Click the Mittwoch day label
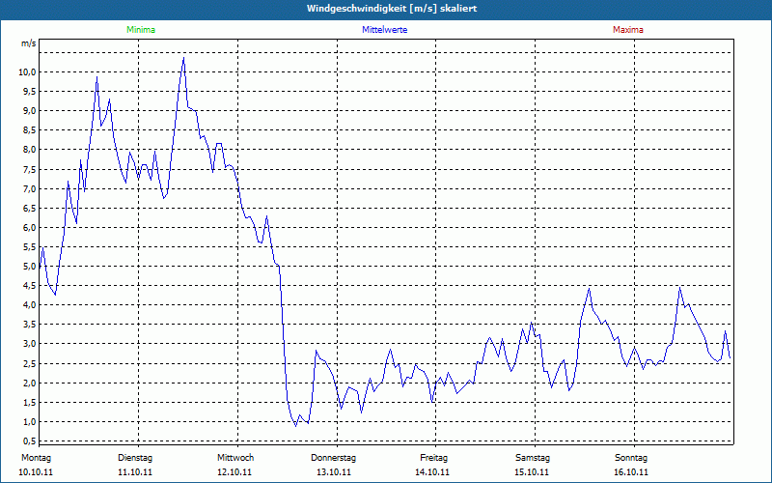Viewport: 772px width, 483px height. tap(235, 458)
